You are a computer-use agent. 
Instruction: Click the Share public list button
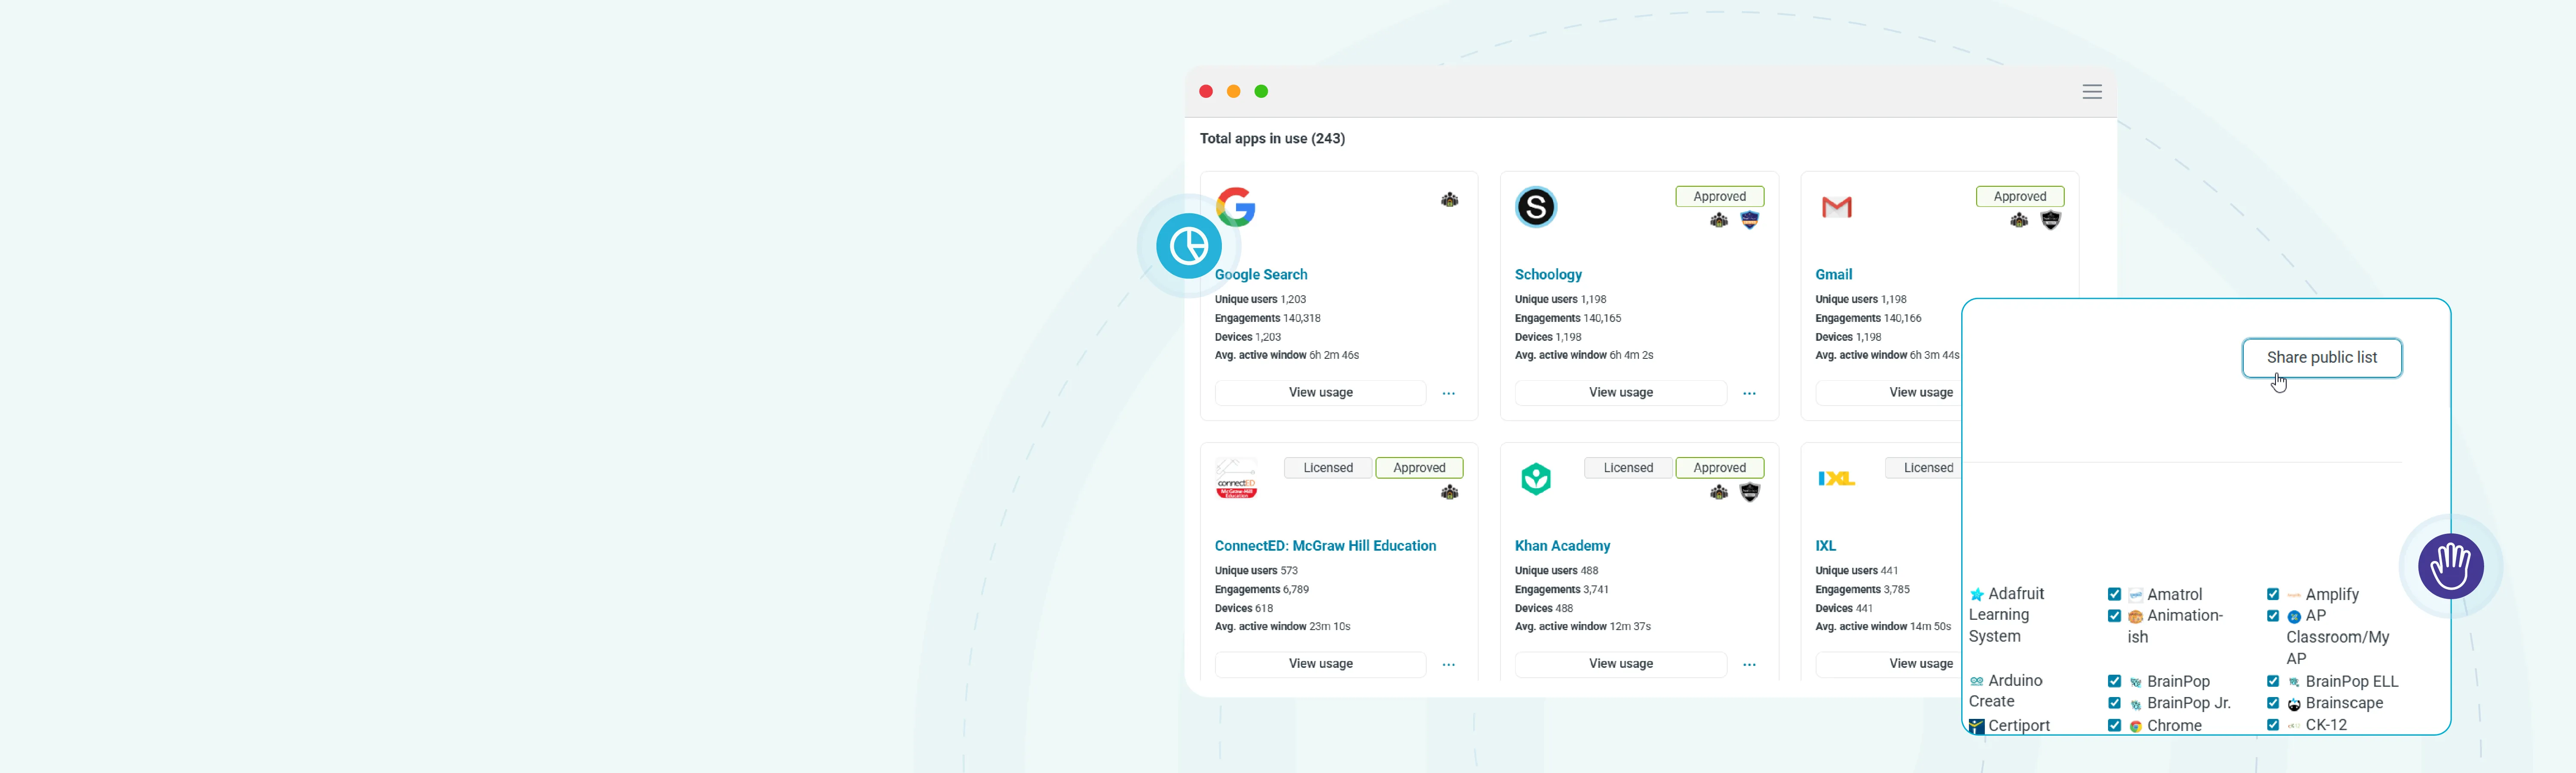[2321, 358]
